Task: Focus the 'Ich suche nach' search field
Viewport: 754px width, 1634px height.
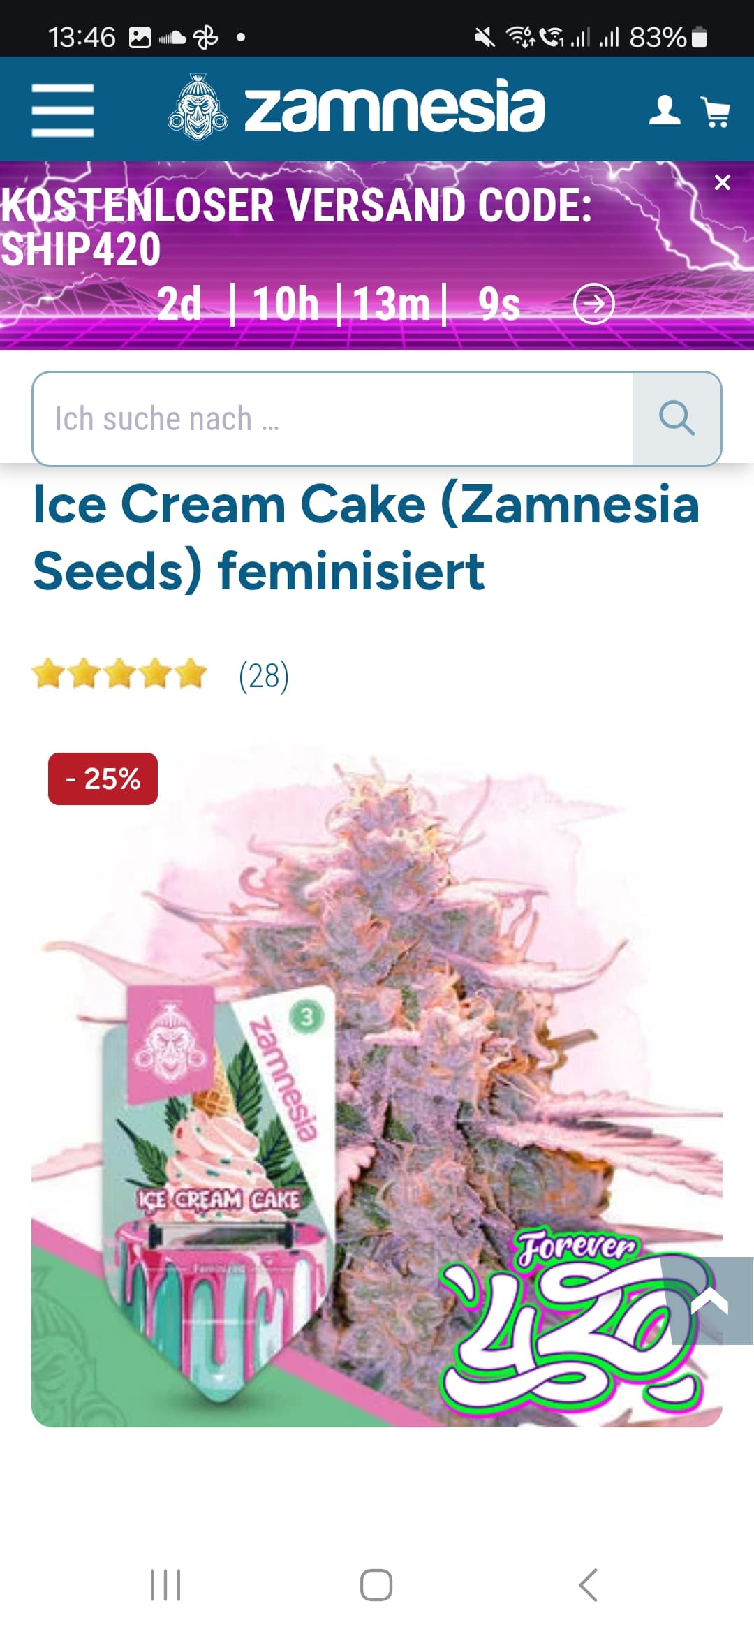Action: click(x=333, y=419)
